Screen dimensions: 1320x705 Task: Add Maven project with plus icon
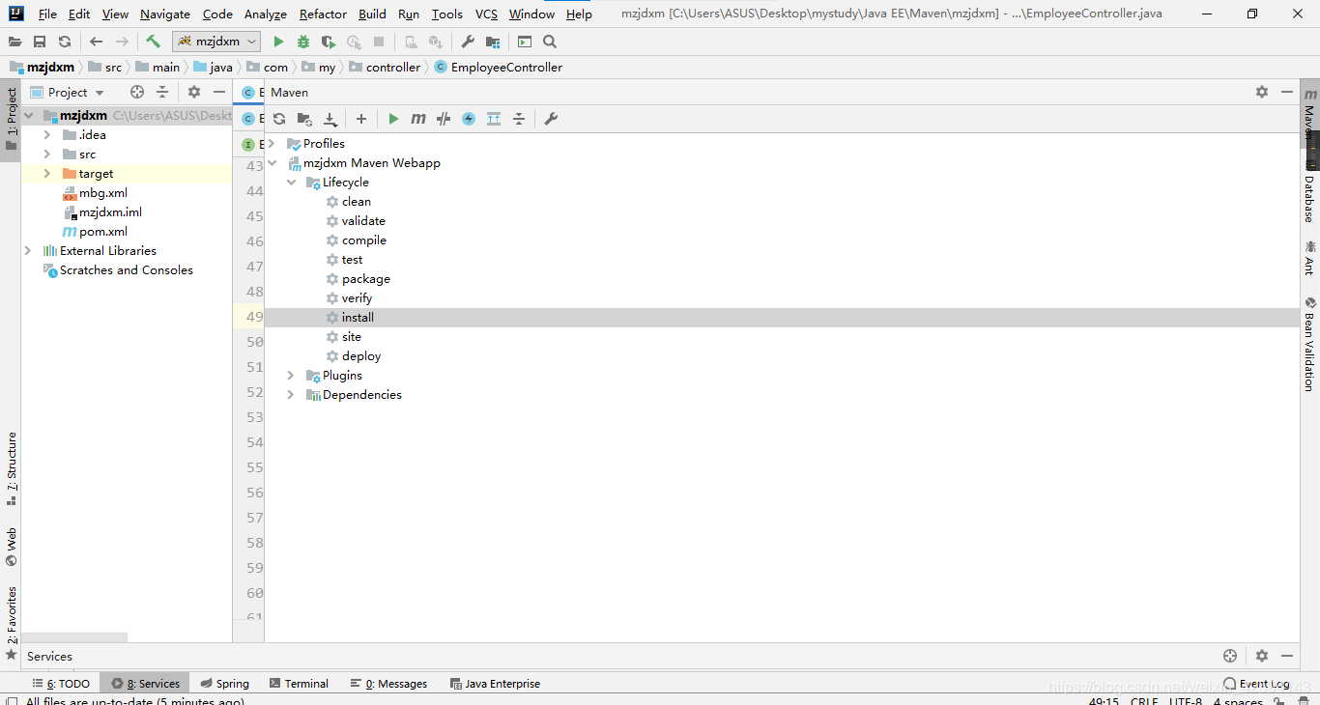pos(361,119)
